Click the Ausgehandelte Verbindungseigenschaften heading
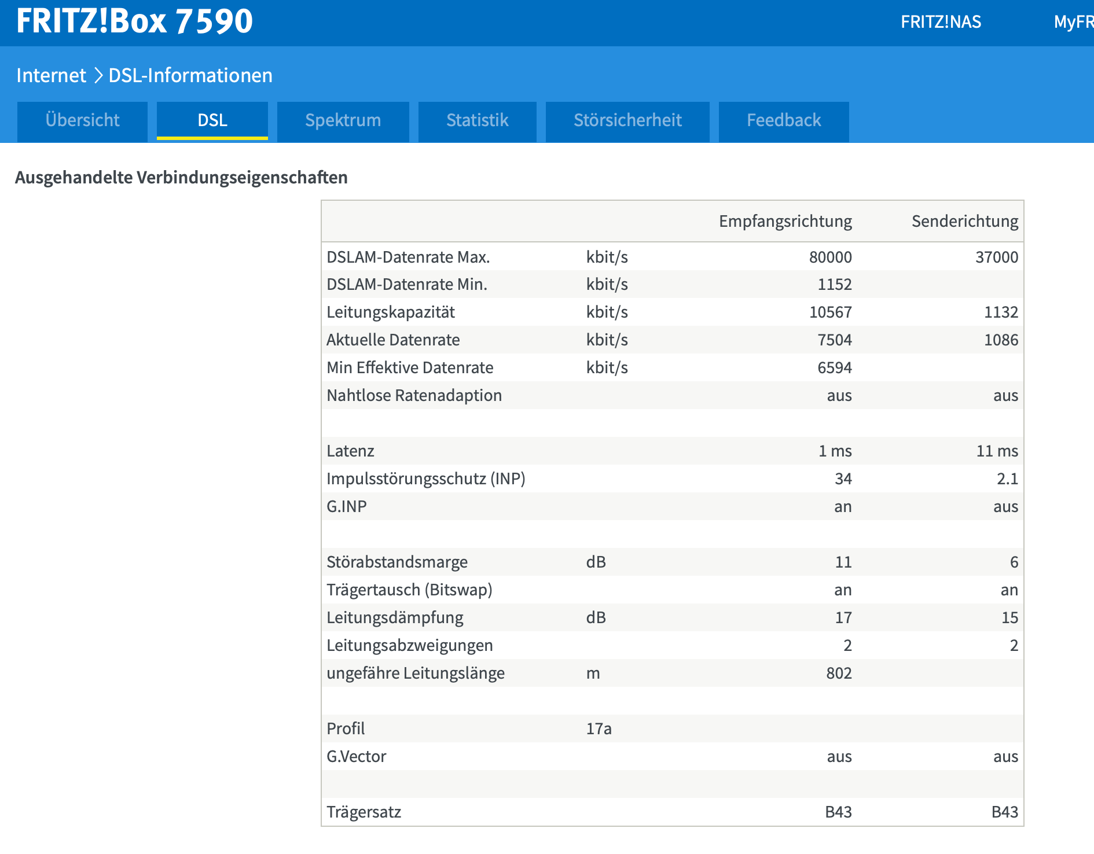Screen dimensions: 1094x854 pyautogui.click(x=181, y=178)
